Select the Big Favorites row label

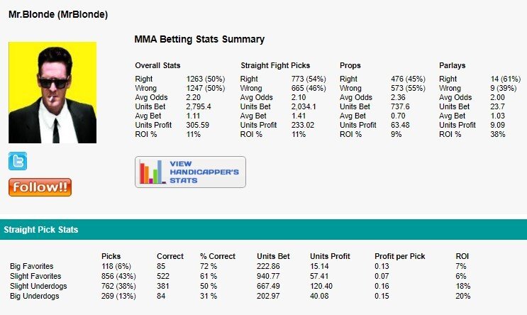point(31,266)
